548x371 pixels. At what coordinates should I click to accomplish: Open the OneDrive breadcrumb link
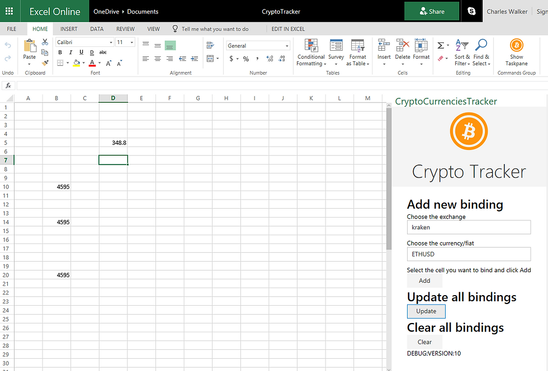106,12
